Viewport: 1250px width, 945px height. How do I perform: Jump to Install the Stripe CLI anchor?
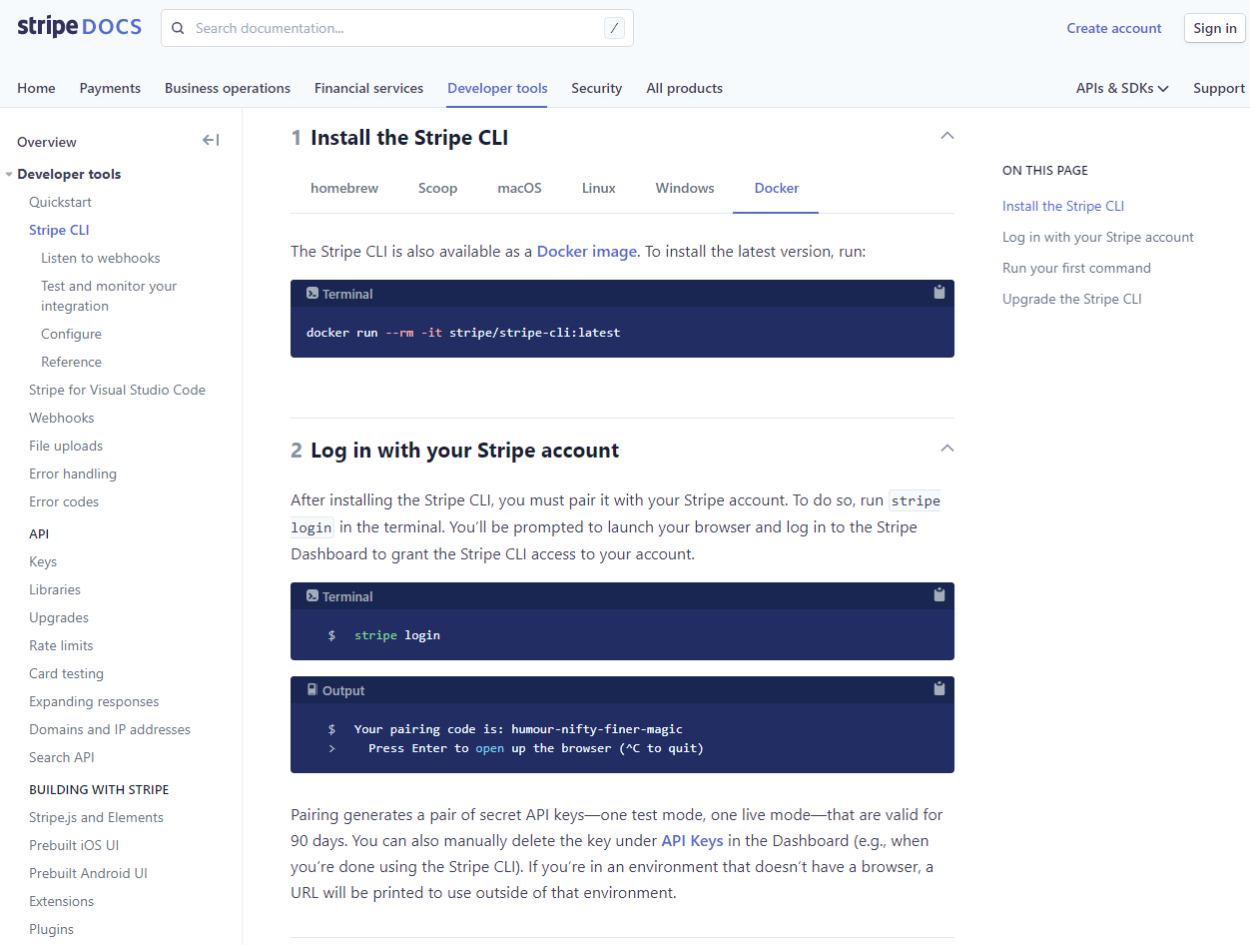coord(1063,206)
